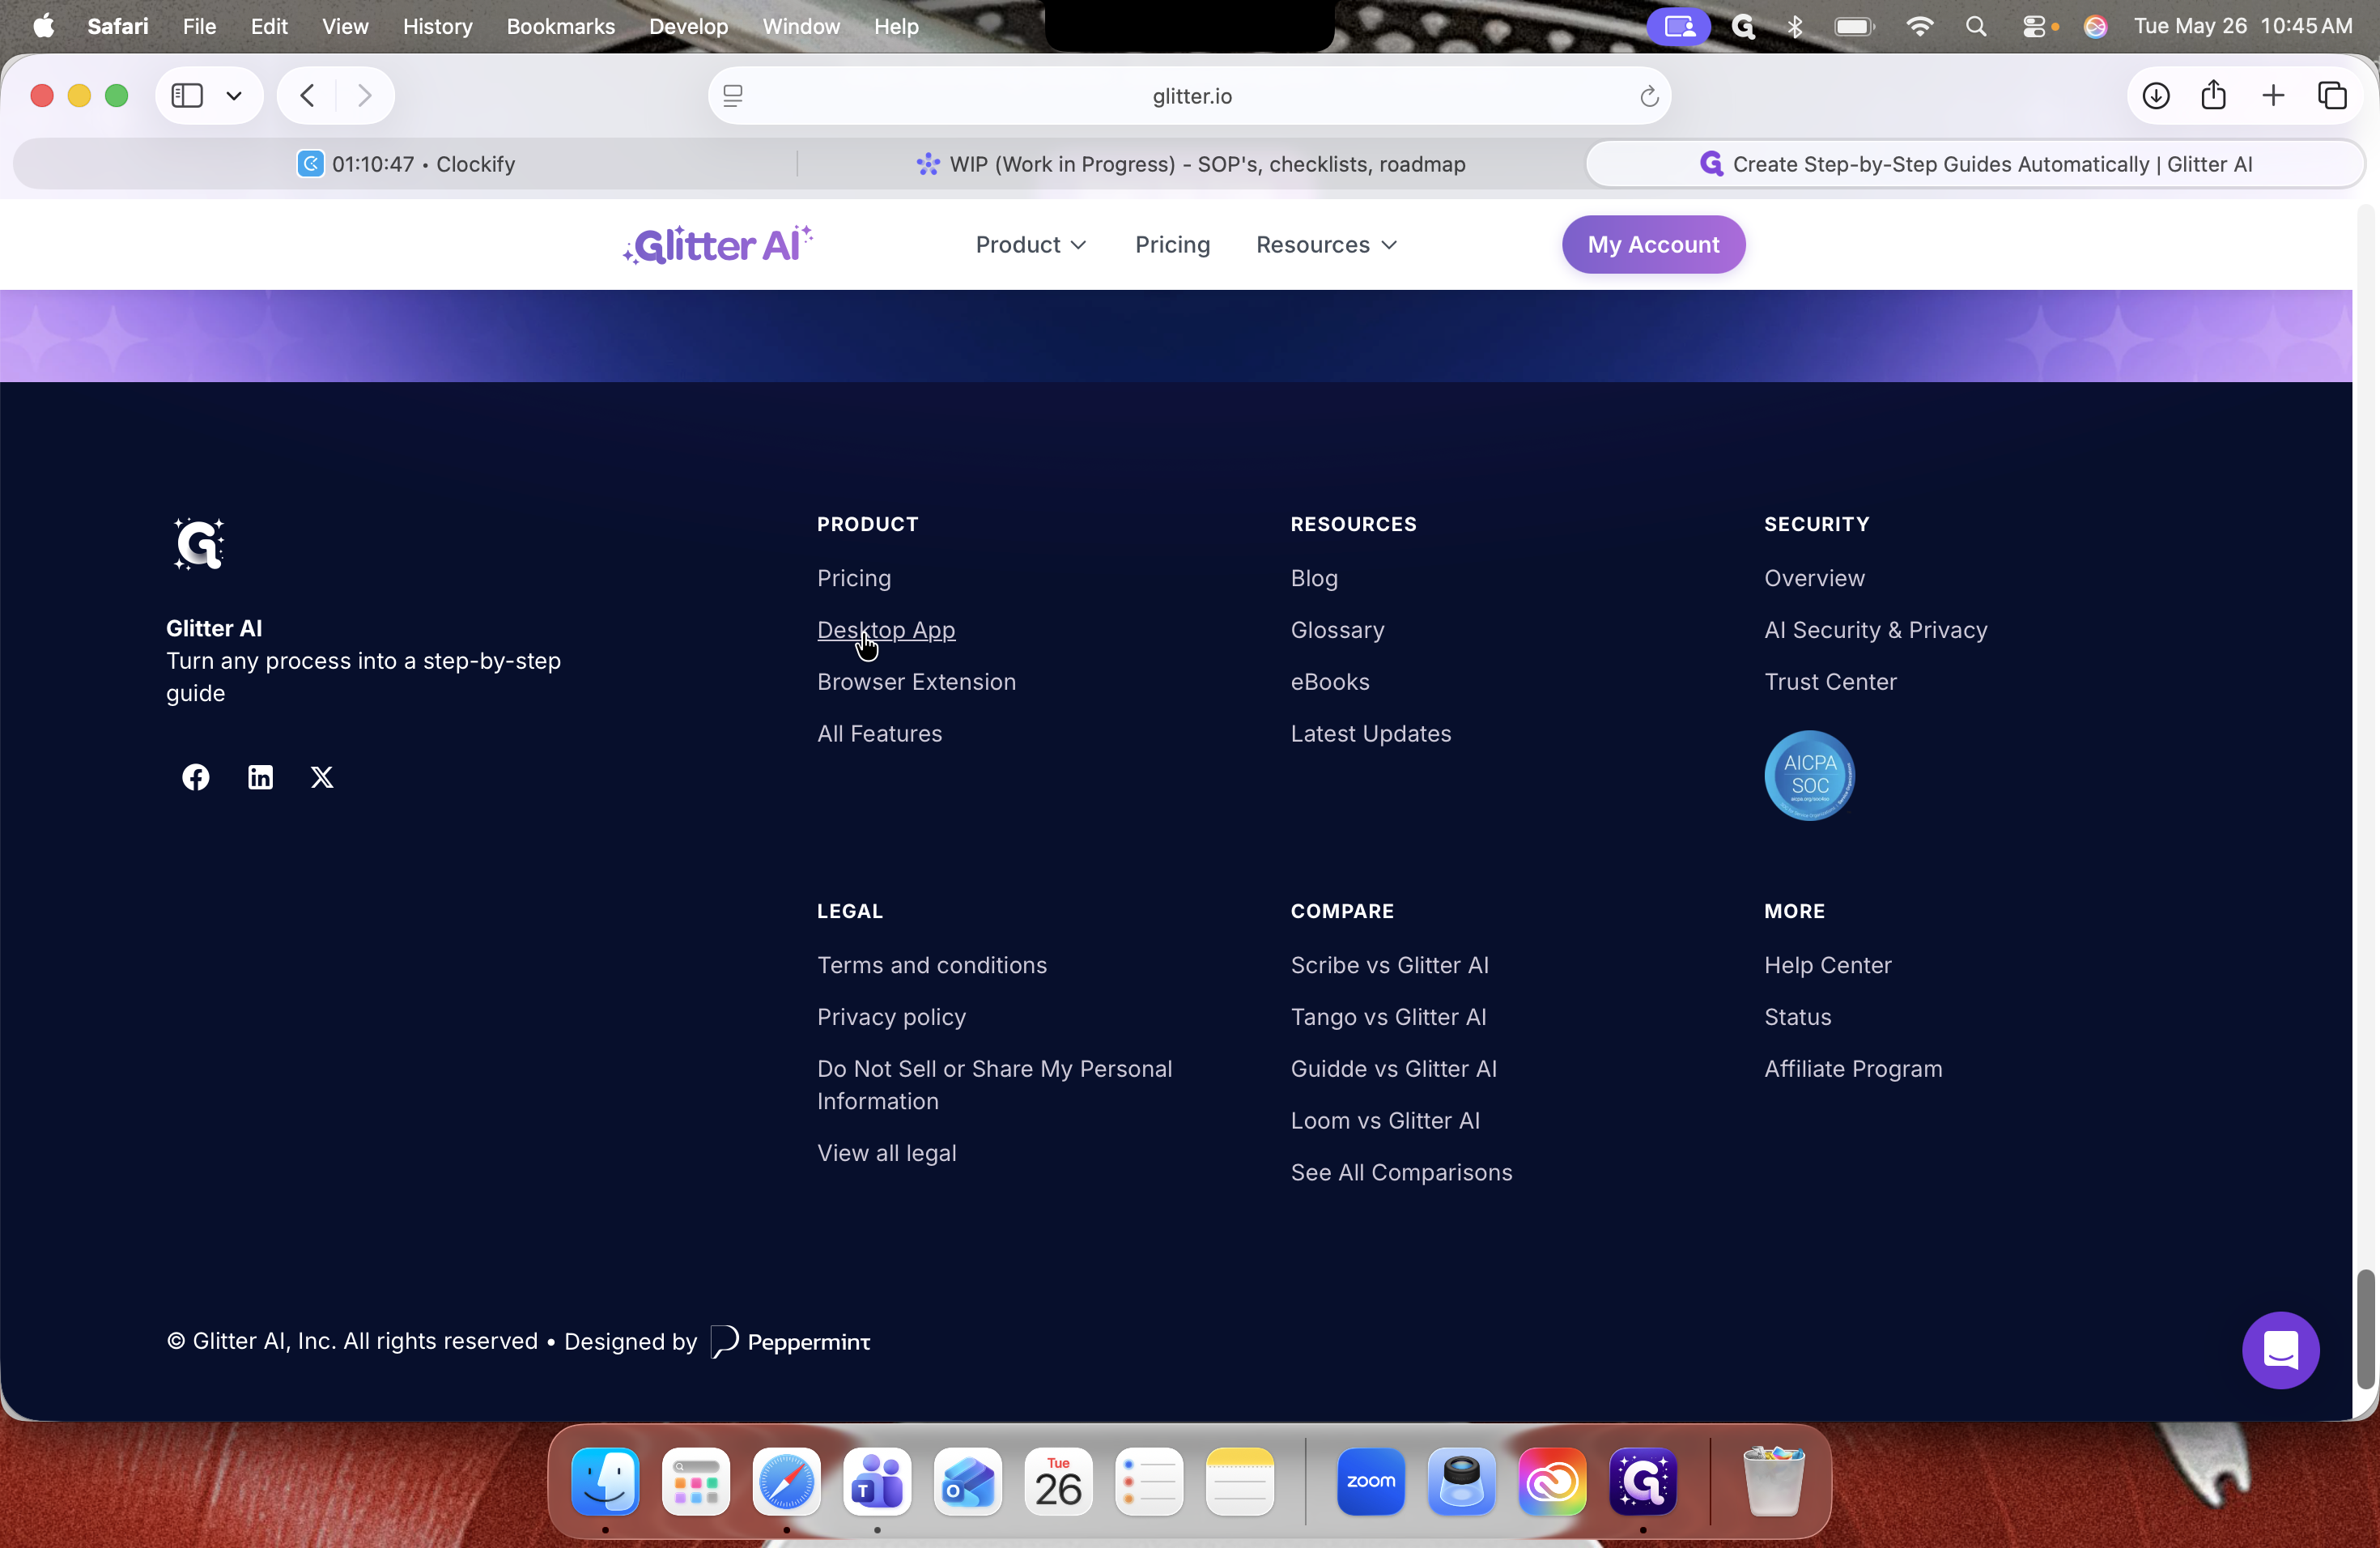Open the See All Comparisons link
Image resolution: width=2380 pixels, height=1548 pixels.
tap(1401, 1172)
